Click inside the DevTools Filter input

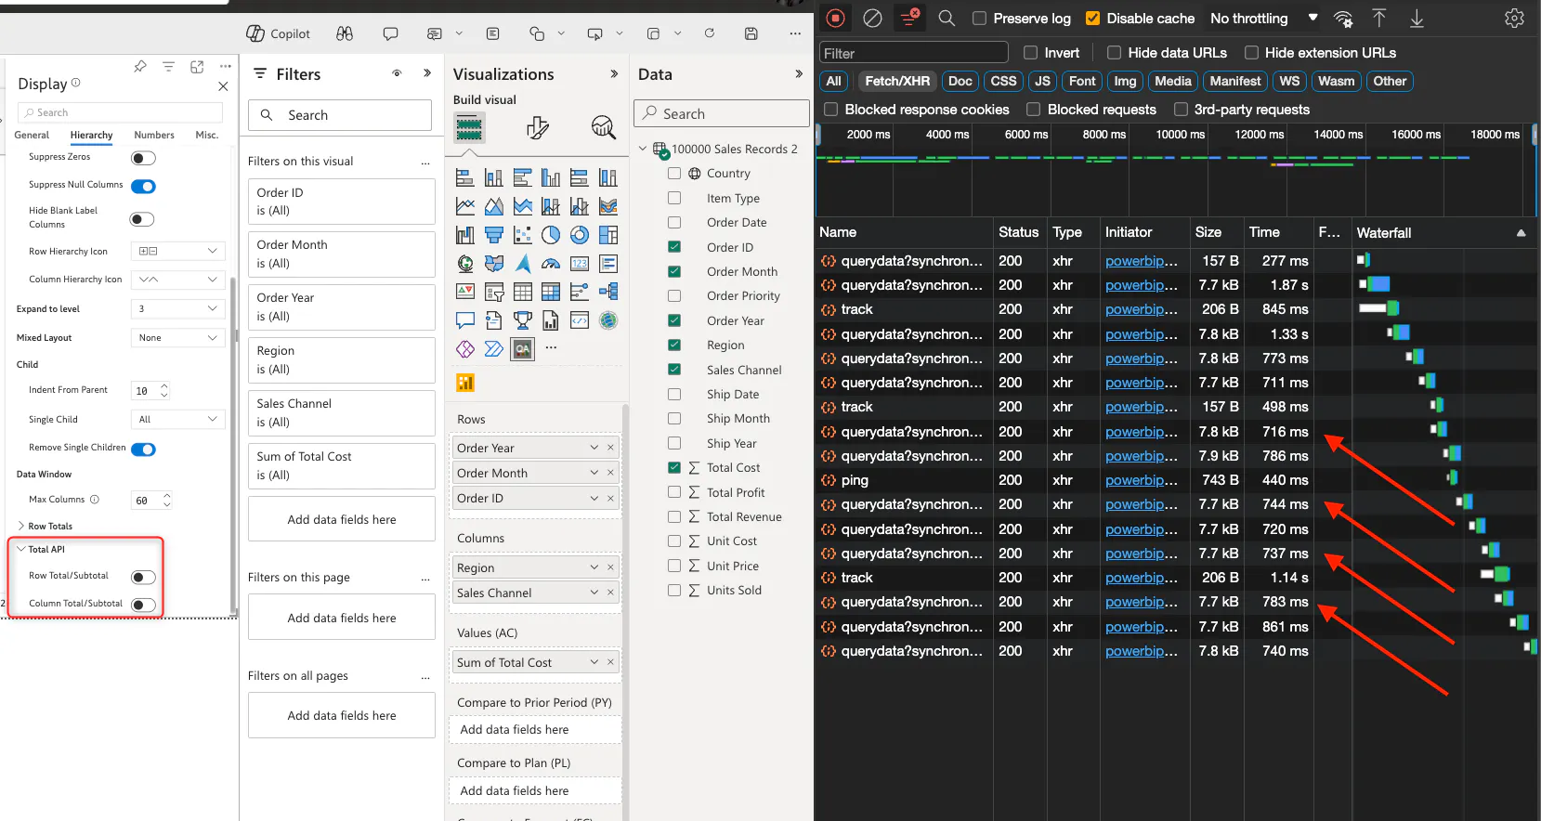(913, 53)
